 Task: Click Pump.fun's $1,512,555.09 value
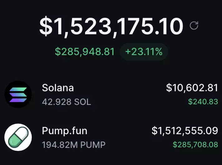185,131
